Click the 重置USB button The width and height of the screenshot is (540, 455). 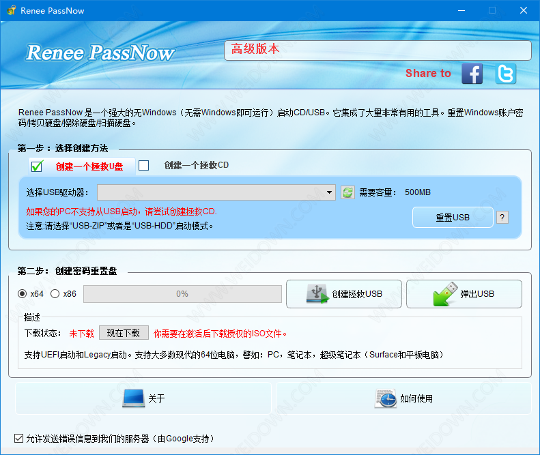click(453, 217)
